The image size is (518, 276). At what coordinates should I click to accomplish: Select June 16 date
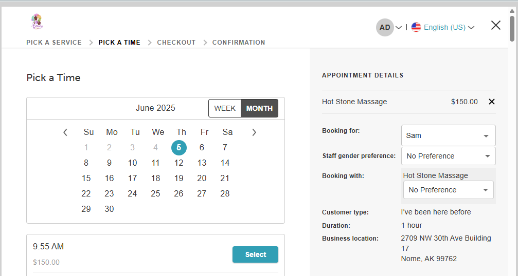[x=110, y=178]
